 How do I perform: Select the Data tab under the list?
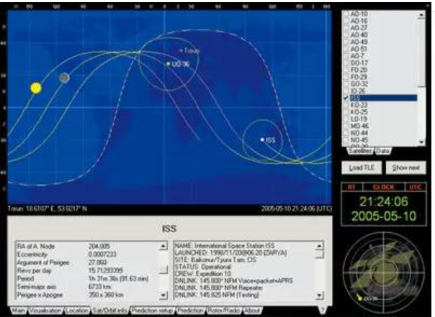tap(383, 151)
